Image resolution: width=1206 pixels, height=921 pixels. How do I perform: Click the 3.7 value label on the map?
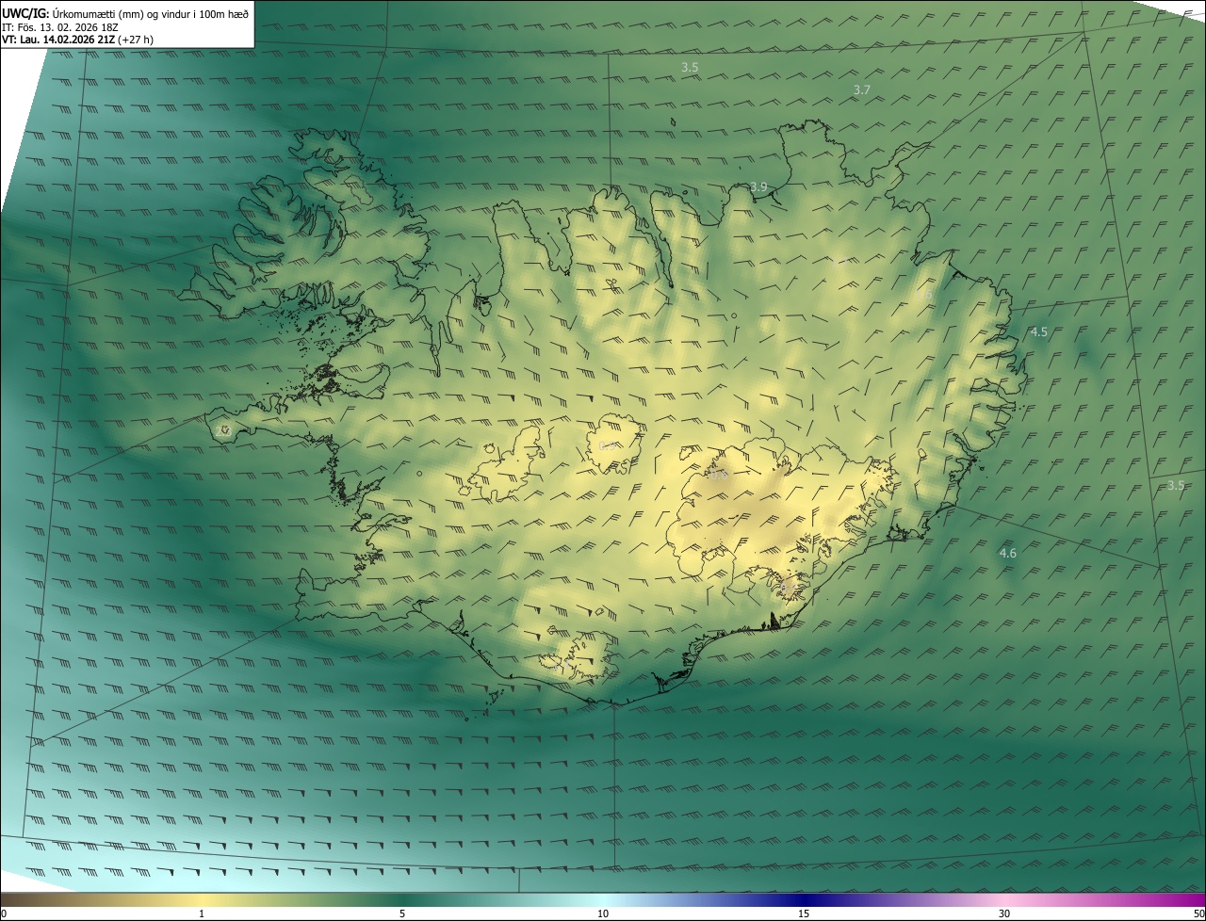[x=862, y=90]
